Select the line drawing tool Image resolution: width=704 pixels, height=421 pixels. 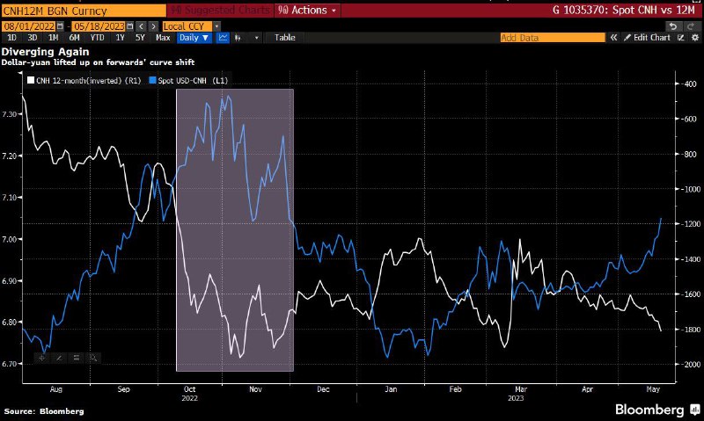pos(59,358)
